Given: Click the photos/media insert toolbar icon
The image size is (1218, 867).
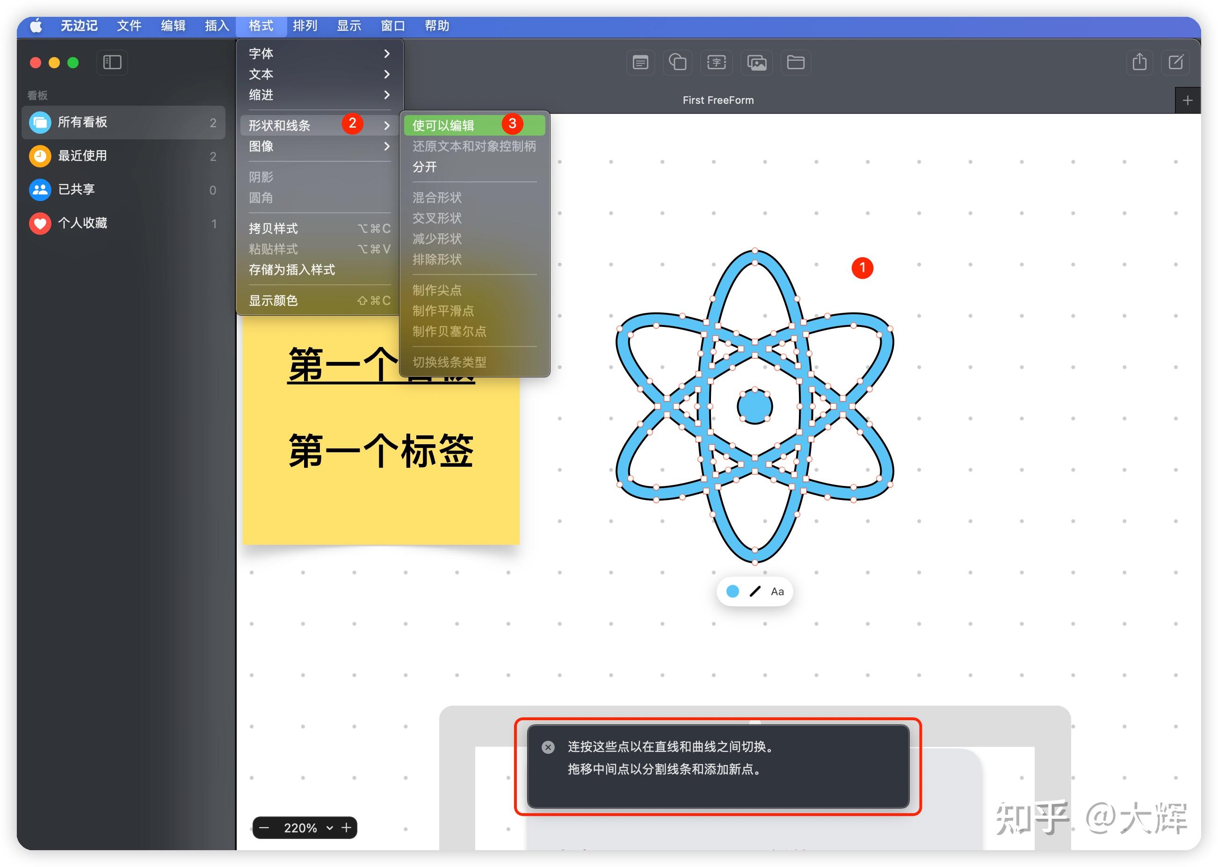Looking at the screenshot, I should (x=756, y=63).
